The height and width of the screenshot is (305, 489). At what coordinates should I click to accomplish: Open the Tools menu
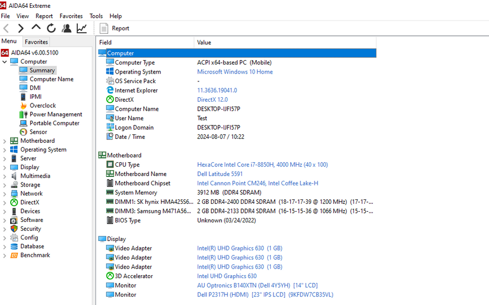[x=96, y=16]
